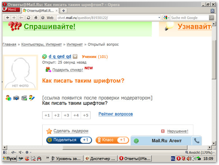Go to the home page icon
The width and height of the screenshot is (219, 165).
coord(36,18)
